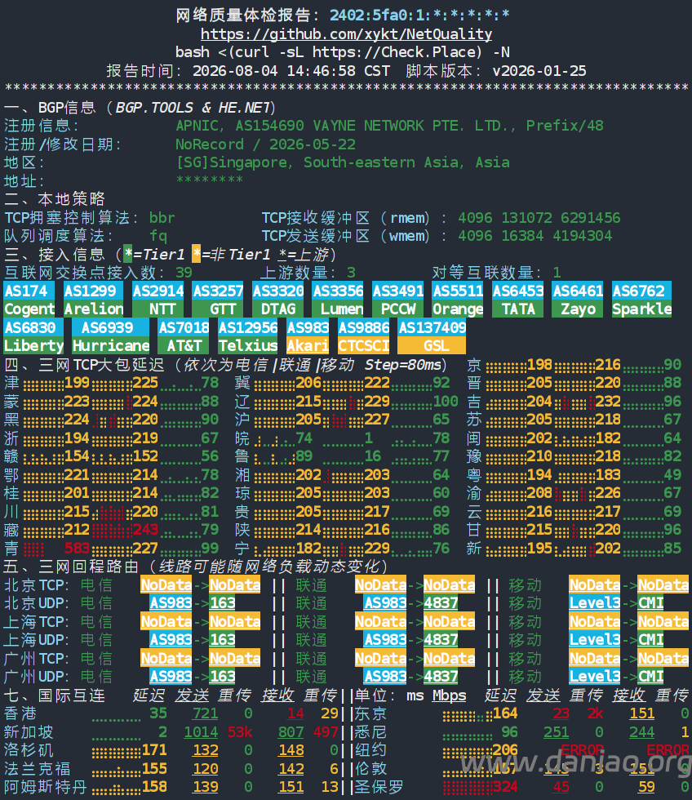Click 163 in 广州UDP 电信 route

(222, 677)
